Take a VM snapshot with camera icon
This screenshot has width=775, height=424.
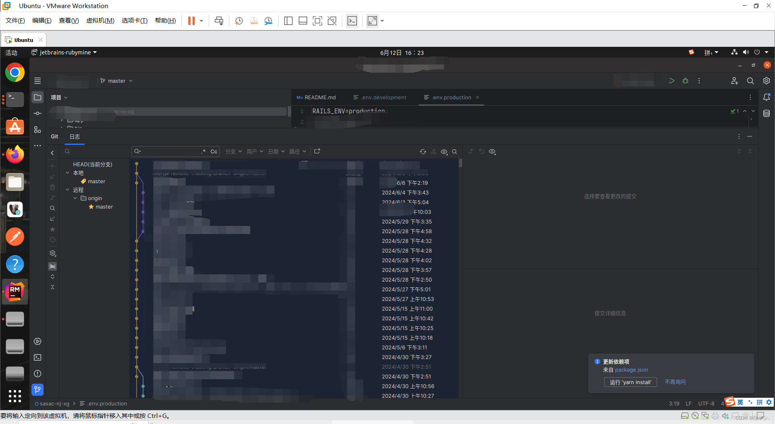point(239,21)
